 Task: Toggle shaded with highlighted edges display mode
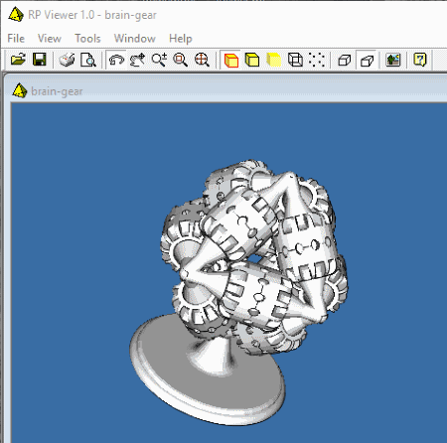(x=231, y=60)
